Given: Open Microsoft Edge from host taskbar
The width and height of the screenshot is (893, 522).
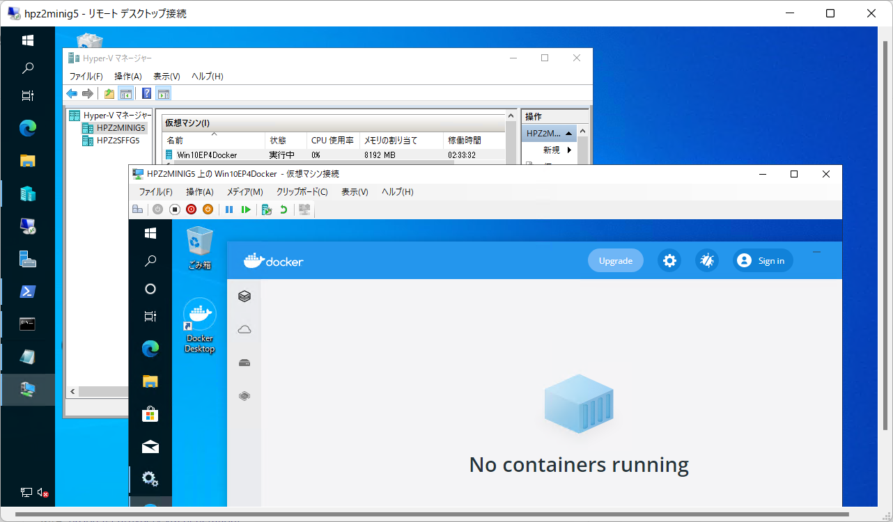Looking at the screenshot, I should click(28, 128).
